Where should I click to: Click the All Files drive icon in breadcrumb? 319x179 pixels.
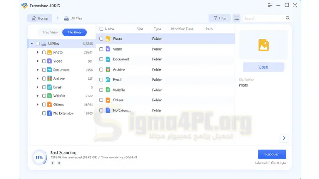pos(67,18)
